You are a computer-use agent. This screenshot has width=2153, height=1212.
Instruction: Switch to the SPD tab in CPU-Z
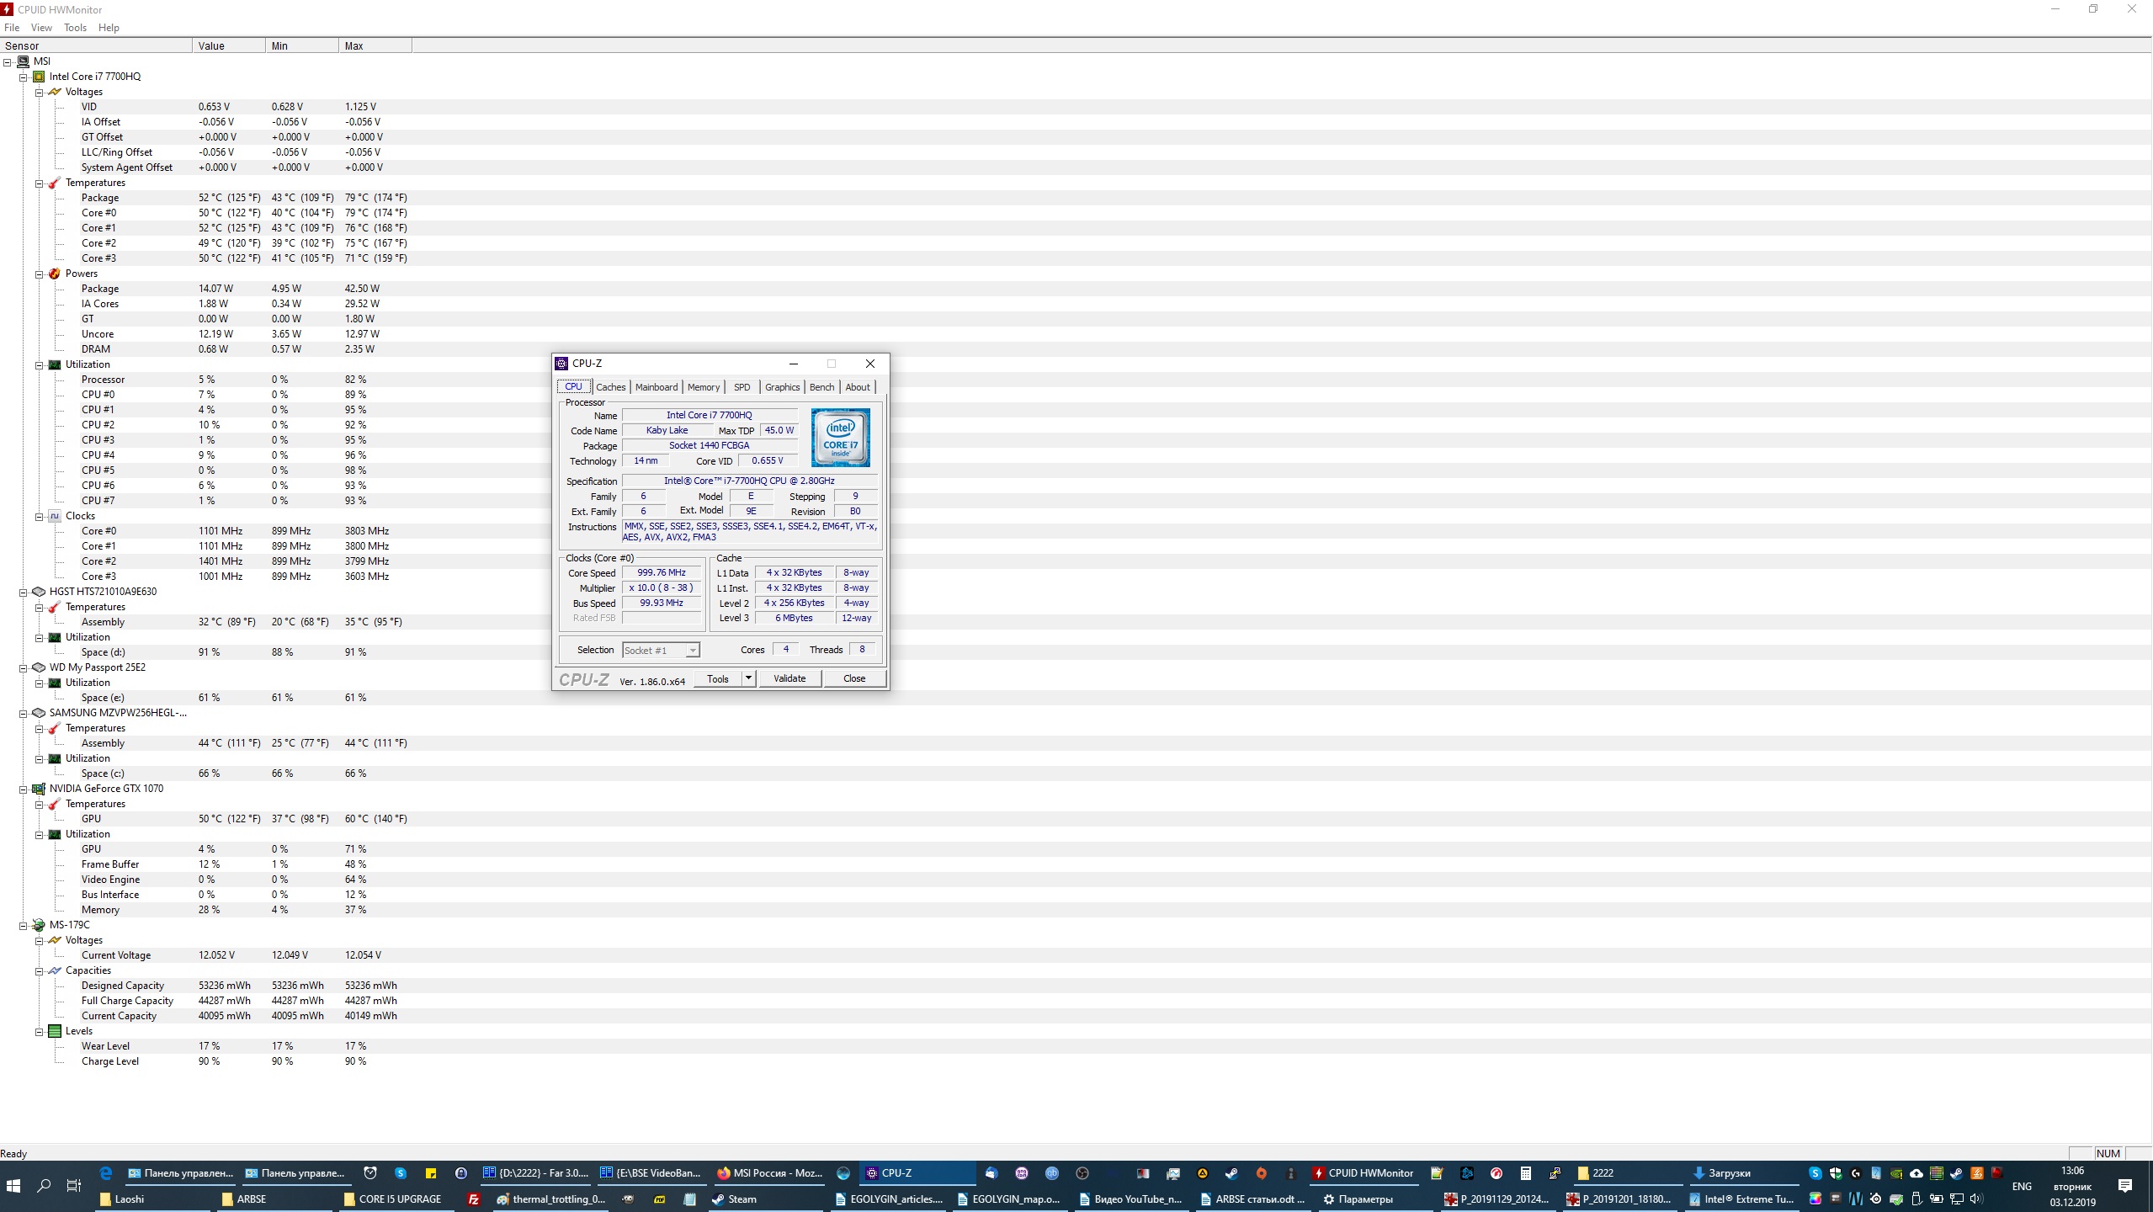click(x=742, y=387)
